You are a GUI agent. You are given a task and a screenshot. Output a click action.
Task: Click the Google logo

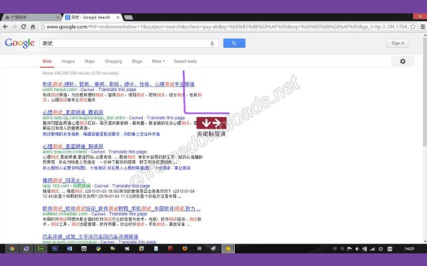coord(19,43)
